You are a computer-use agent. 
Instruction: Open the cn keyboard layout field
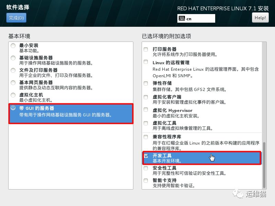click(x=196, y=19)
